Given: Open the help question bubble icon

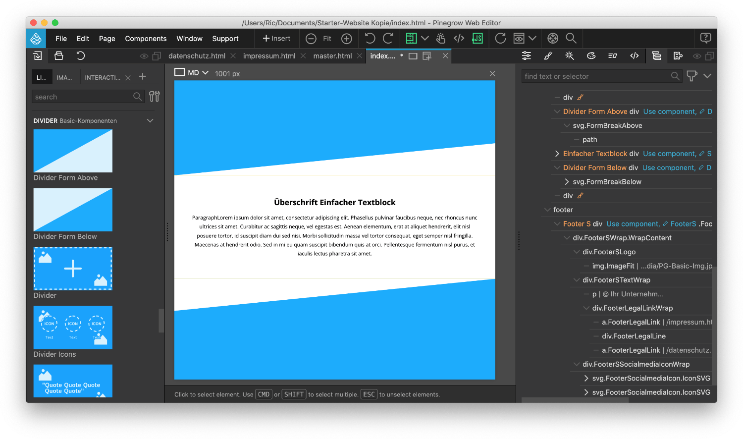Looking at the screenshot, I should (x=706, y=38).
